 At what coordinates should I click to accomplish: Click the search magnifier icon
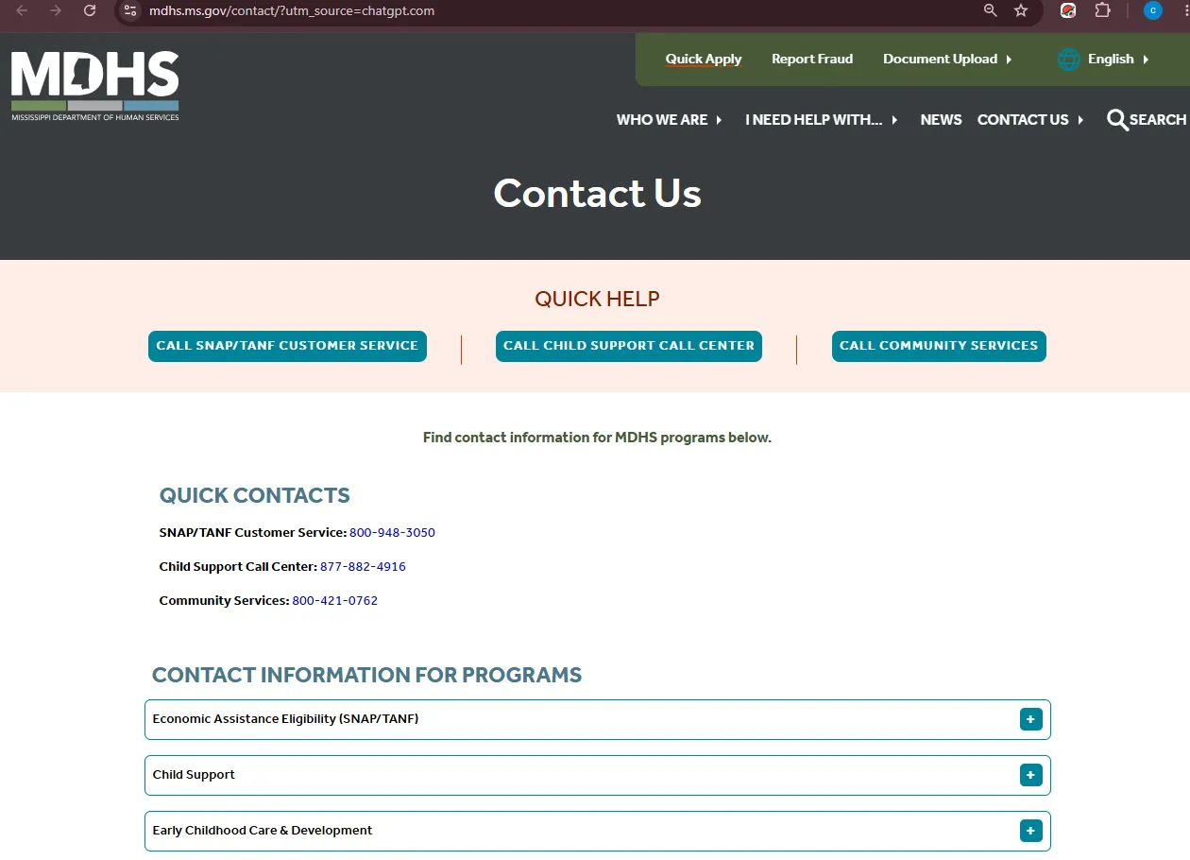1117,120
